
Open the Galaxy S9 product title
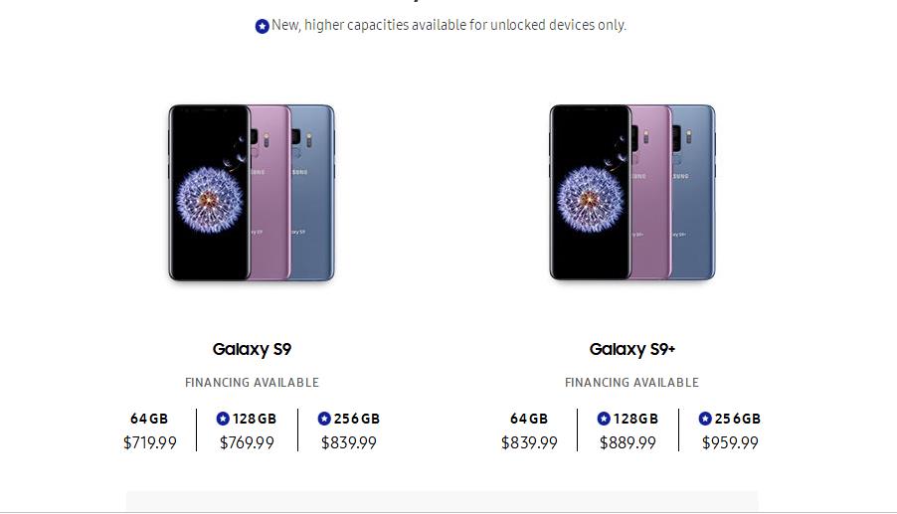(x=252, y=349)
